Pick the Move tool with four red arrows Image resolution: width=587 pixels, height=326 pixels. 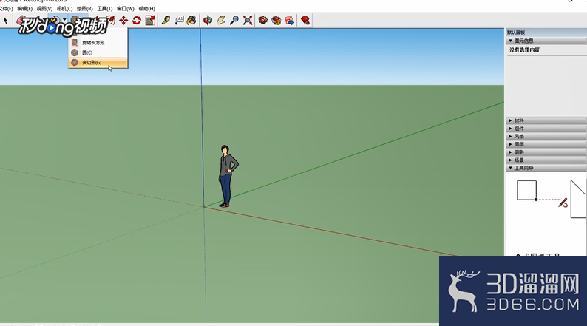[123, 20]
